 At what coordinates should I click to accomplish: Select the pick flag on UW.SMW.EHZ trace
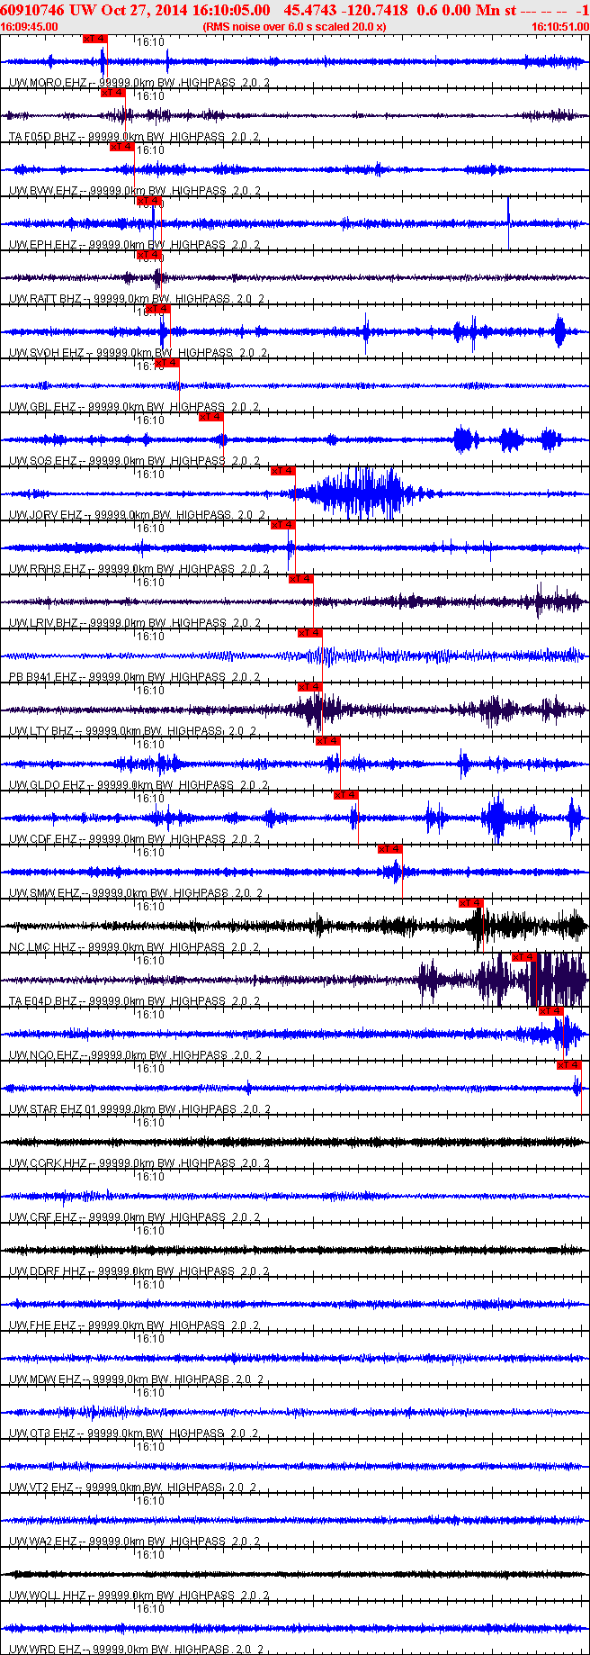[x=390, y=849]
